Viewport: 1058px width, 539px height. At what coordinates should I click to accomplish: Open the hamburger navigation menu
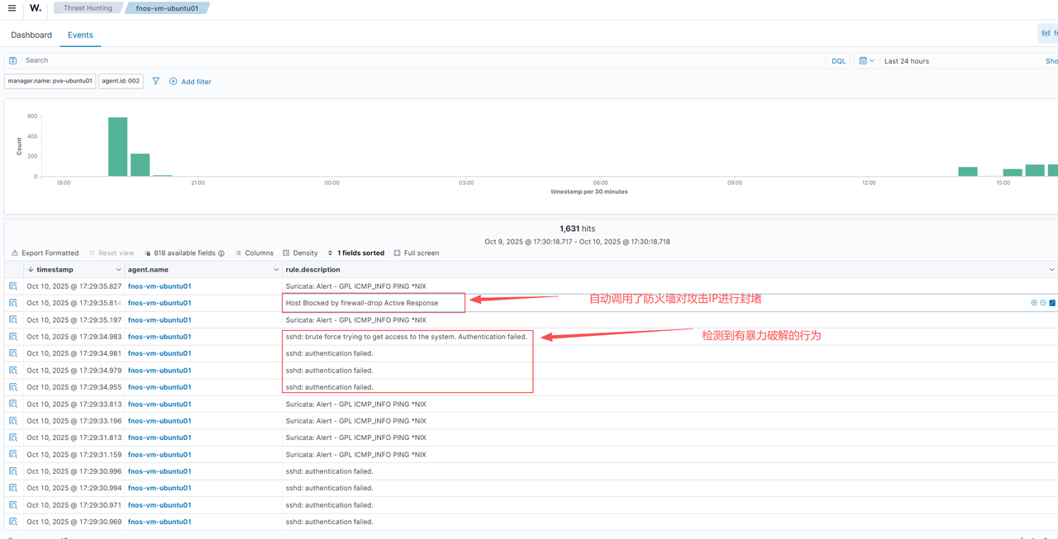tap(12, 8)
